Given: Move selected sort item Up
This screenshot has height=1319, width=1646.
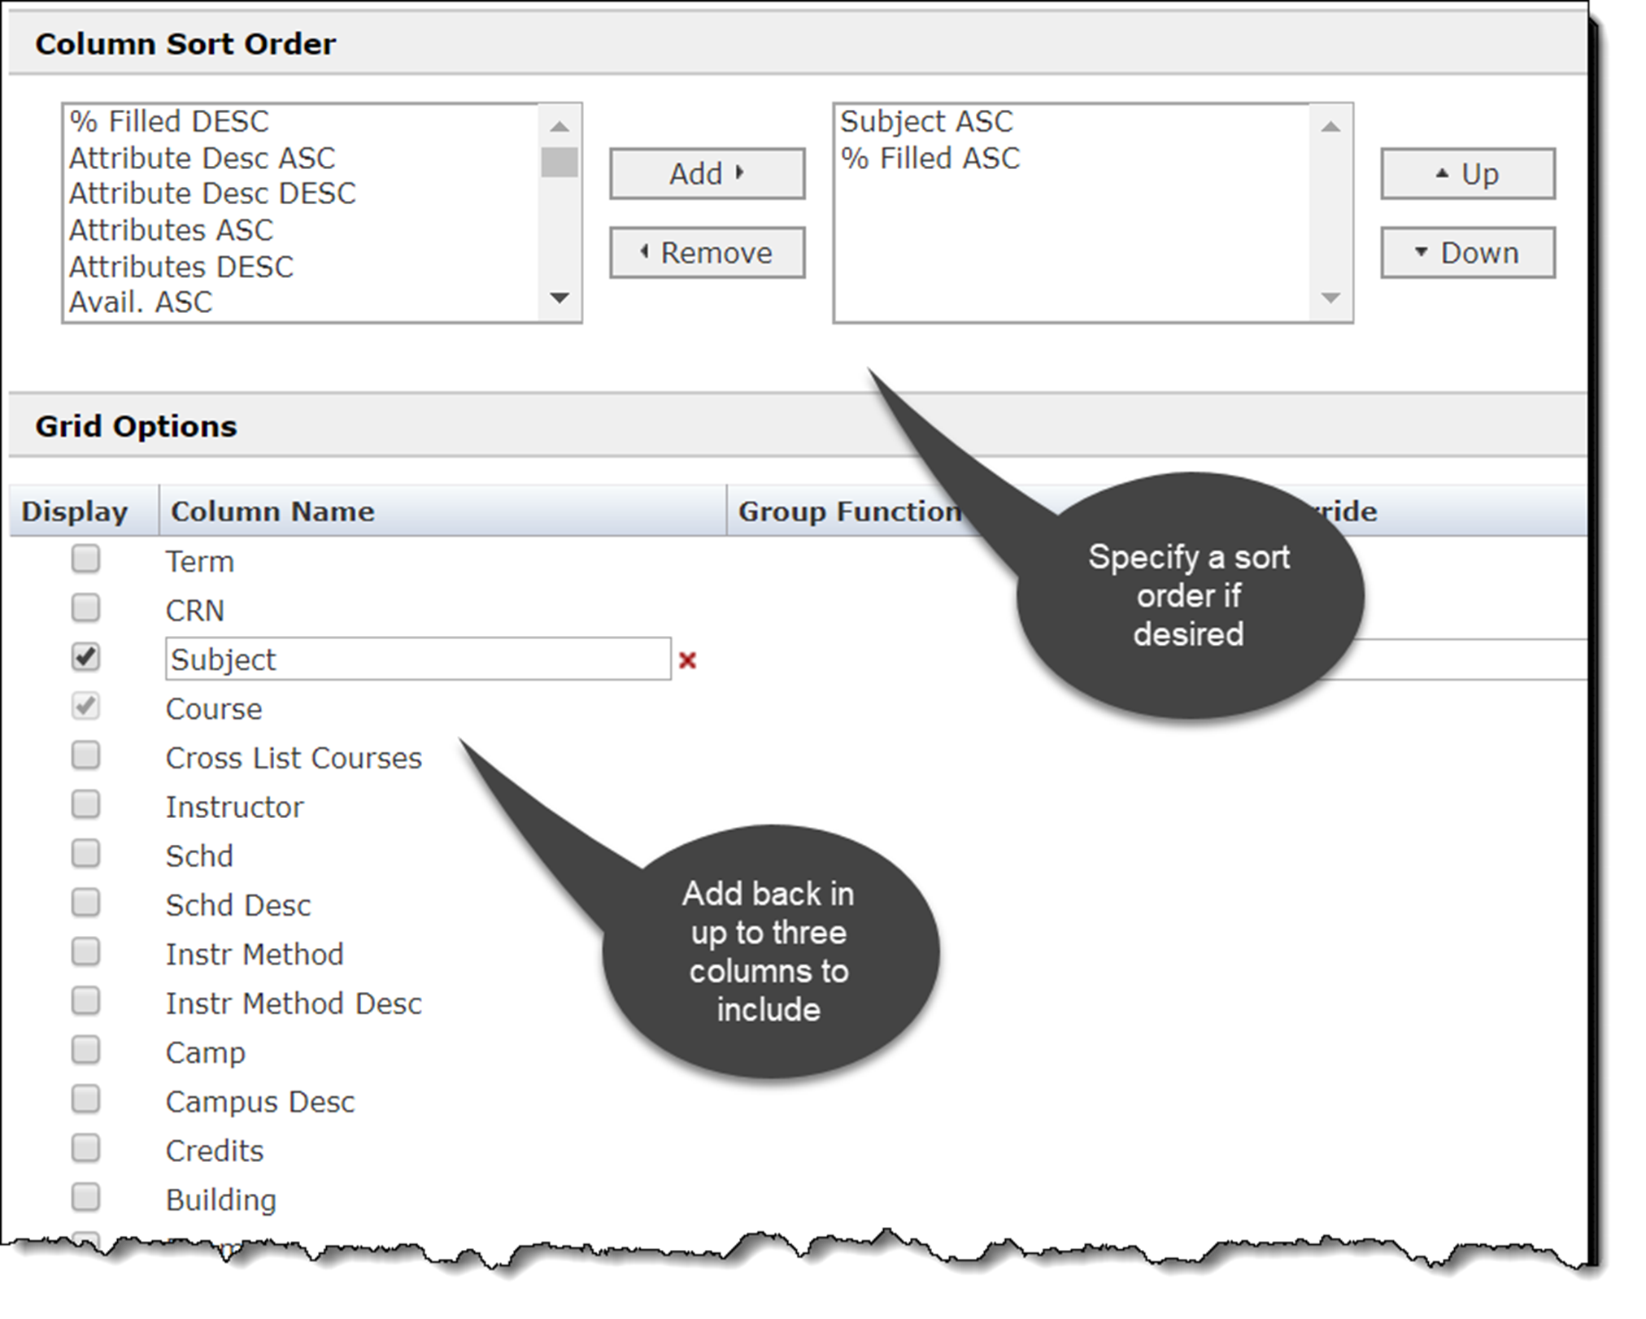Looking at the screenshot, I should (1467, 173).
